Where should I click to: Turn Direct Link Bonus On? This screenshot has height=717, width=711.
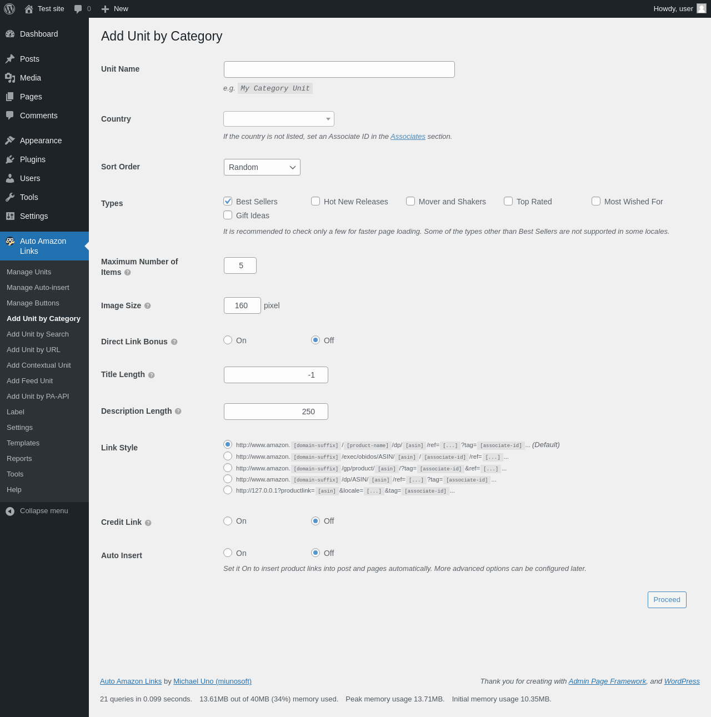(x=228, y=340)
